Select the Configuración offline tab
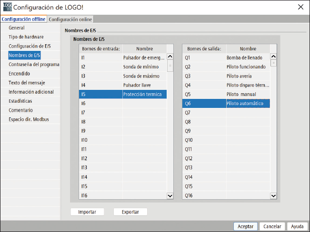This screenshot has width=310, height=232. click(24, 19)
